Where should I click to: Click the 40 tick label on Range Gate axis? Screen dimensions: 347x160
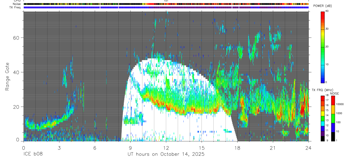point(16,72)
